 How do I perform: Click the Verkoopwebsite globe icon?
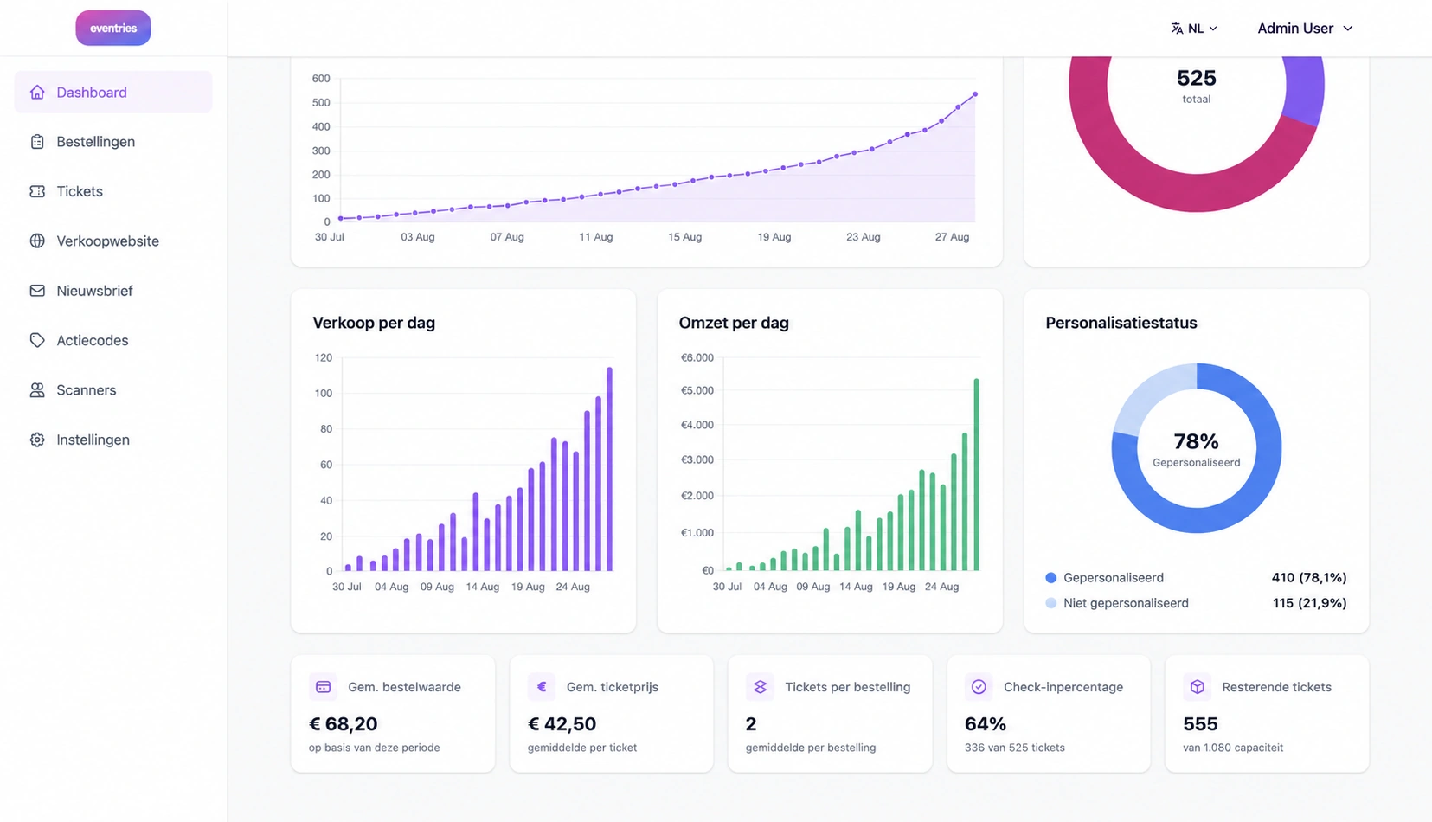point(37,241)
